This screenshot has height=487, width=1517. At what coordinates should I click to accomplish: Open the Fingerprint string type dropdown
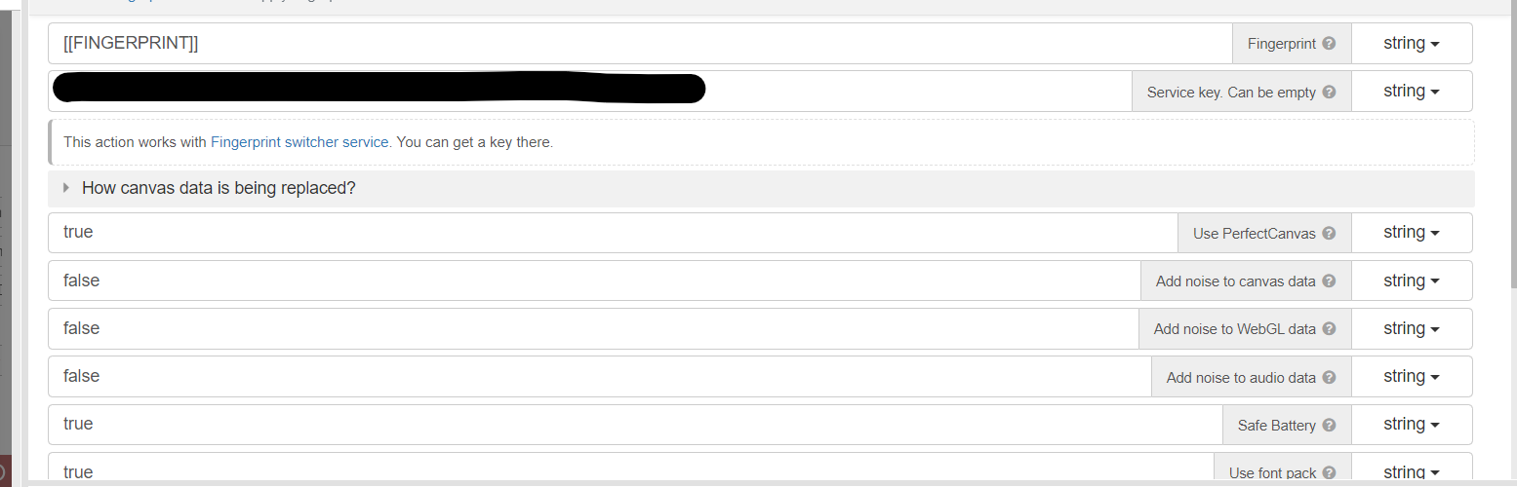tap(1411, 44)
